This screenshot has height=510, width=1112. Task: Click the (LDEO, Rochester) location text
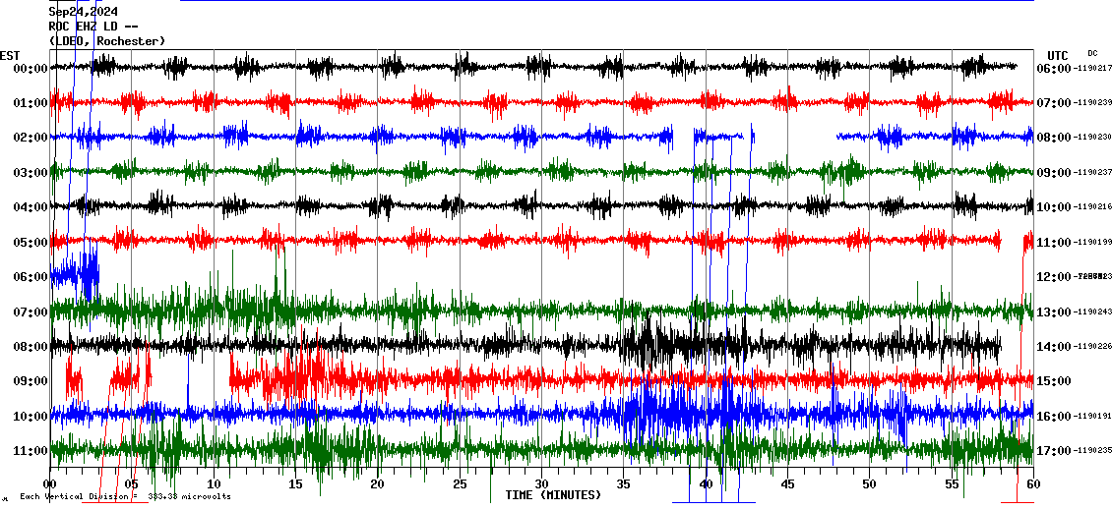(x=106, y=41)
